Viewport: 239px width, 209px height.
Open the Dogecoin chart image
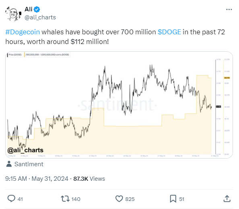tap(119, 105)
